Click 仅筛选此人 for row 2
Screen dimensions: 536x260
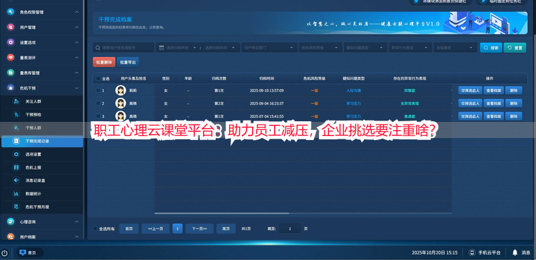pos(470,103)
